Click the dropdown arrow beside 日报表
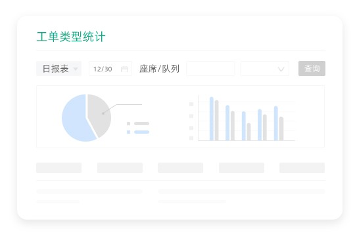Screen dimensions: 355x236 (x=76, y=69)
